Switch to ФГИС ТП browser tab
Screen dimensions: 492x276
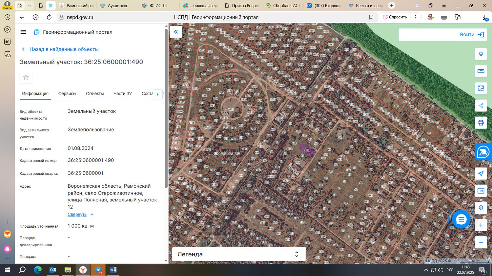point(158,6)
